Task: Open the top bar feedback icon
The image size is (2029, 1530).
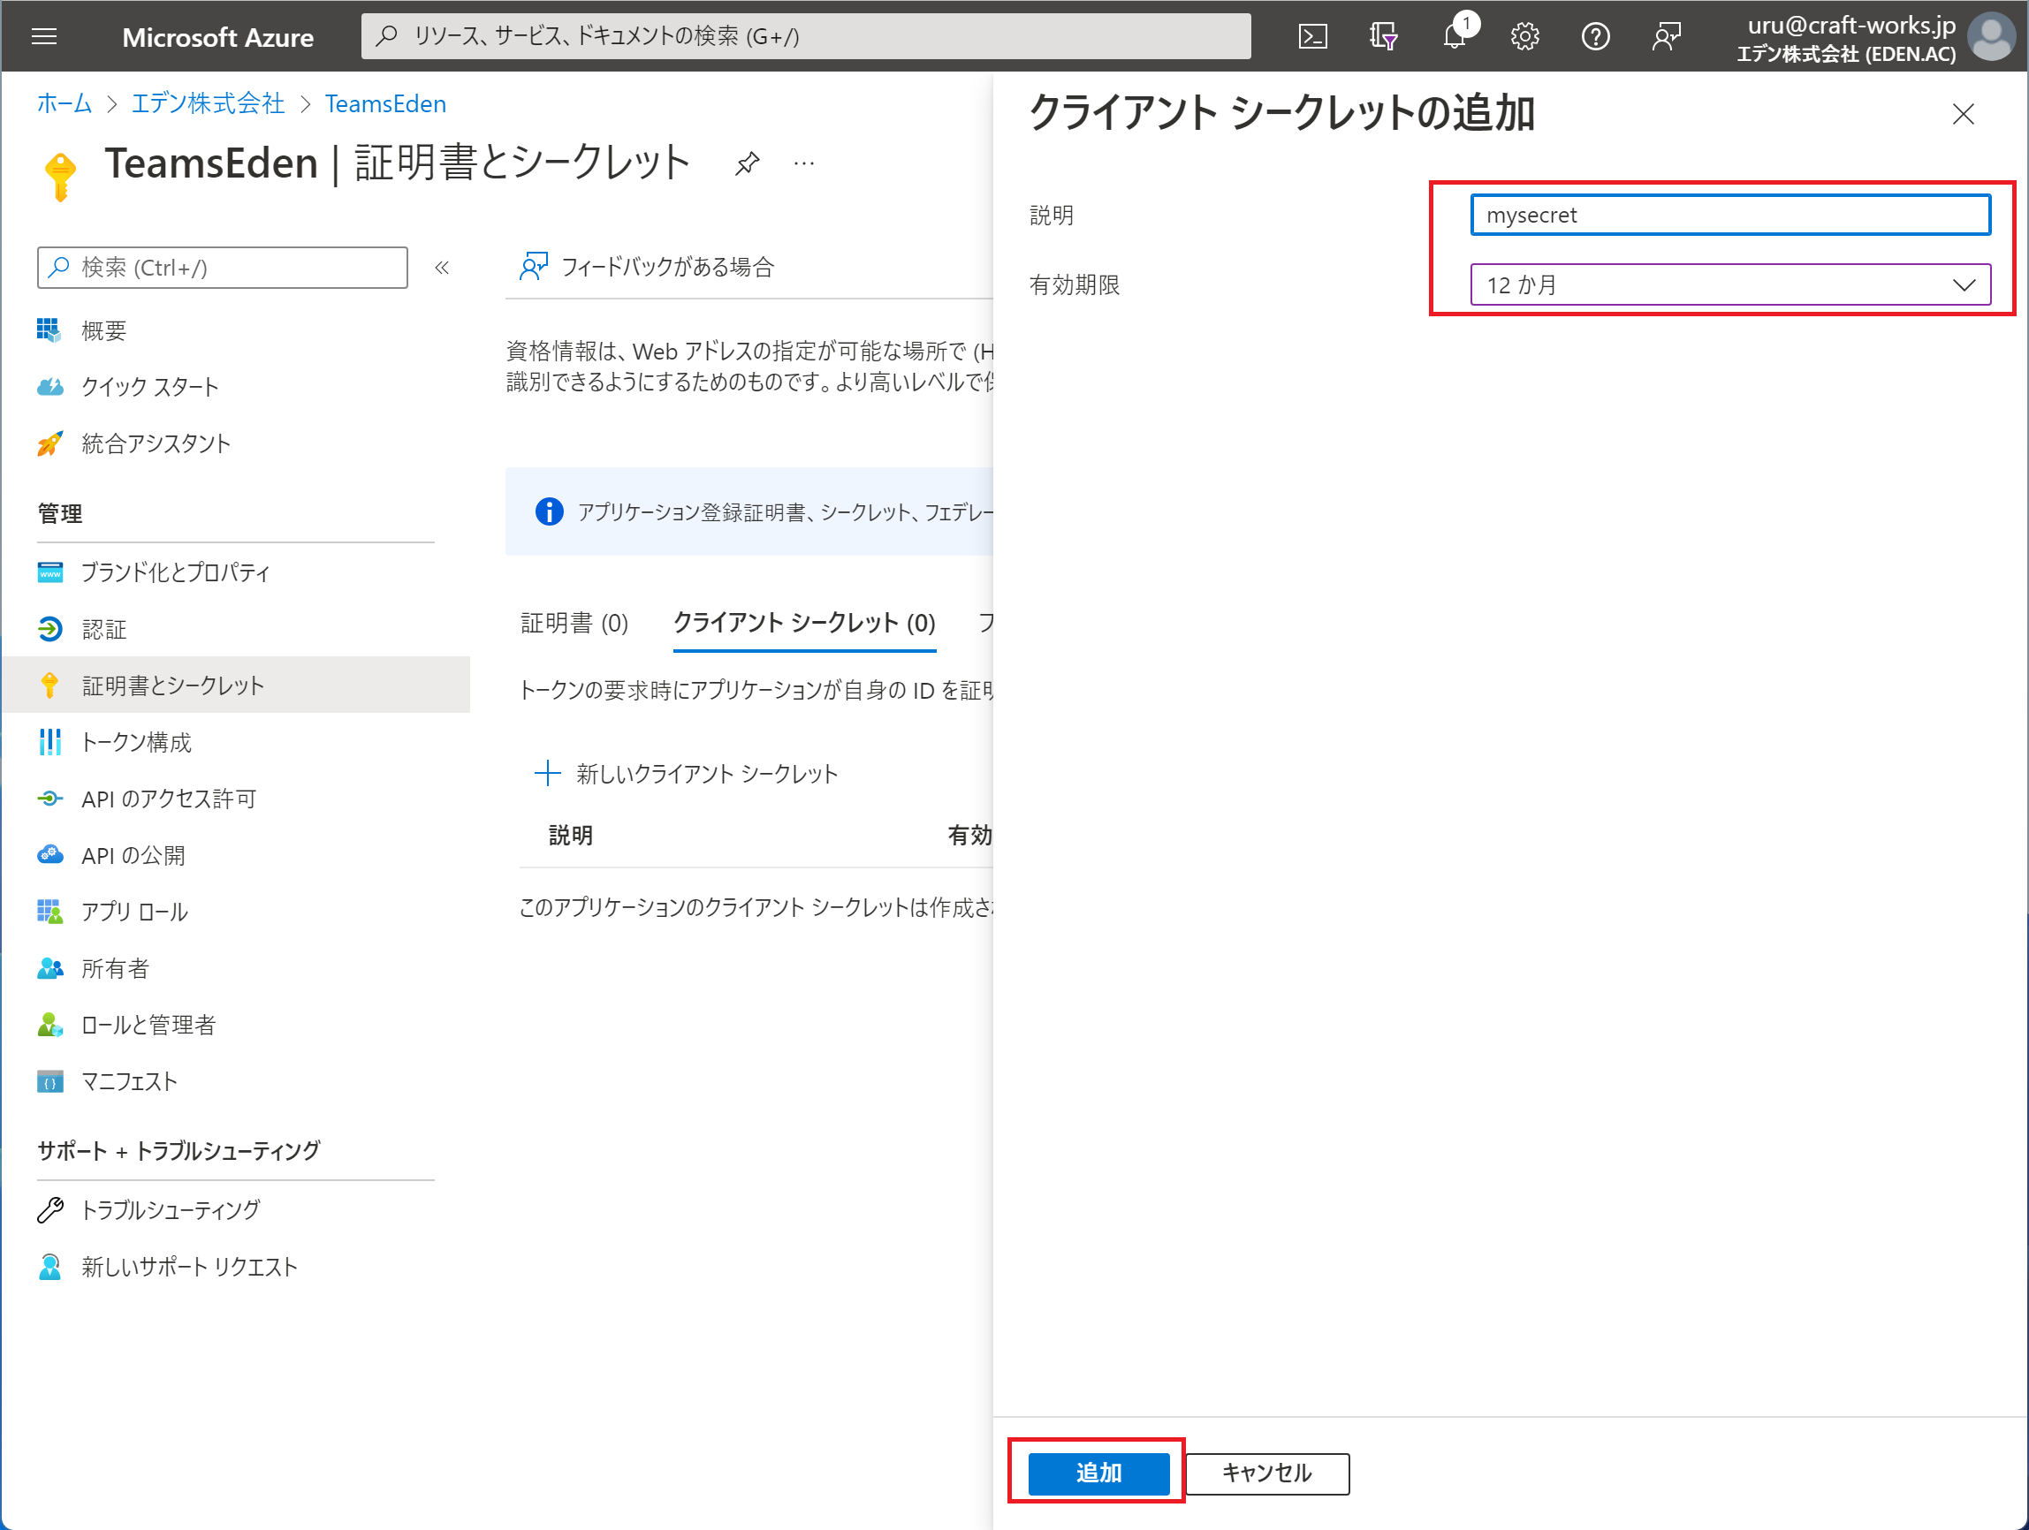Action: 1667,37
